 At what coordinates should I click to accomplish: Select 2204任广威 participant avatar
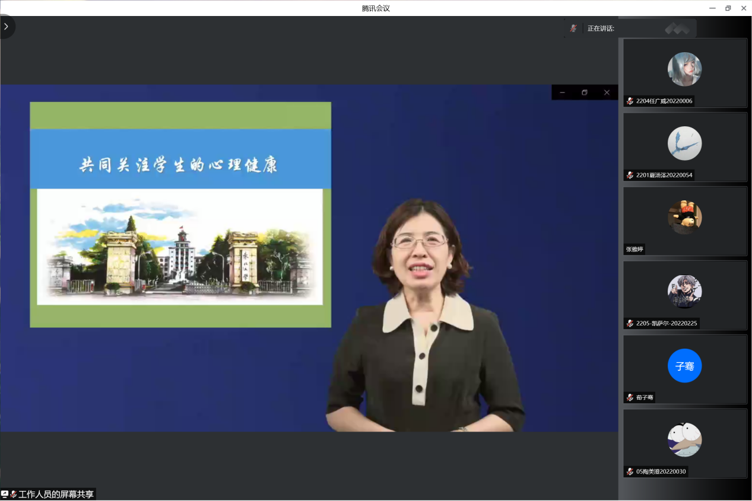(684, 69)
